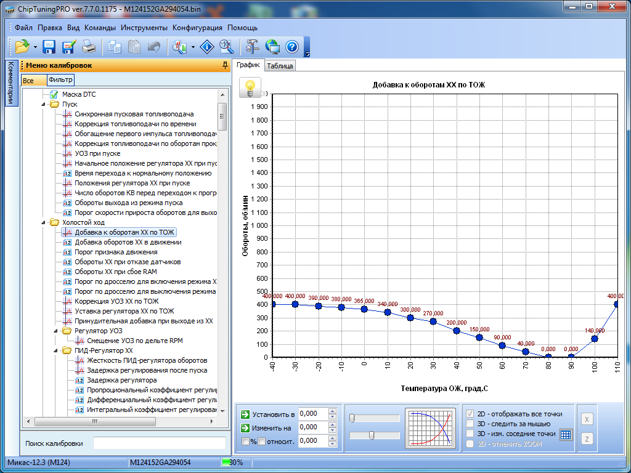This screenshot has height=473, width=631.
Task: Open dropdown arrow next to open folder icon
Action: (x=36, y=47)
